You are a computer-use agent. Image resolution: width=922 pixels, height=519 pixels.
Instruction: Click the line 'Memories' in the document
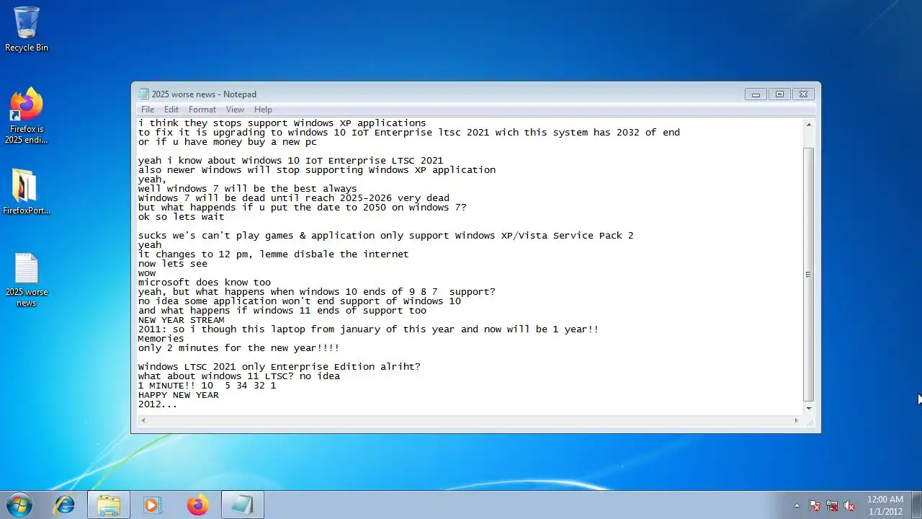click(161, 339)
